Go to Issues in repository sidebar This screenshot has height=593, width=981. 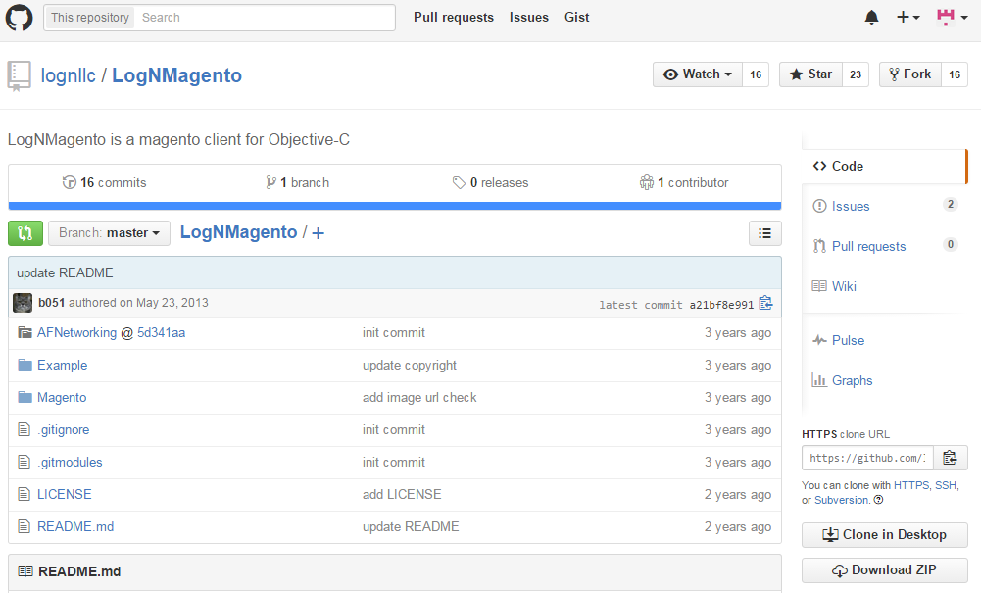click(851, 206)
